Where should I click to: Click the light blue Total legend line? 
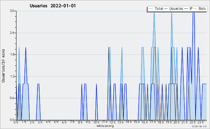click(151, 9)
